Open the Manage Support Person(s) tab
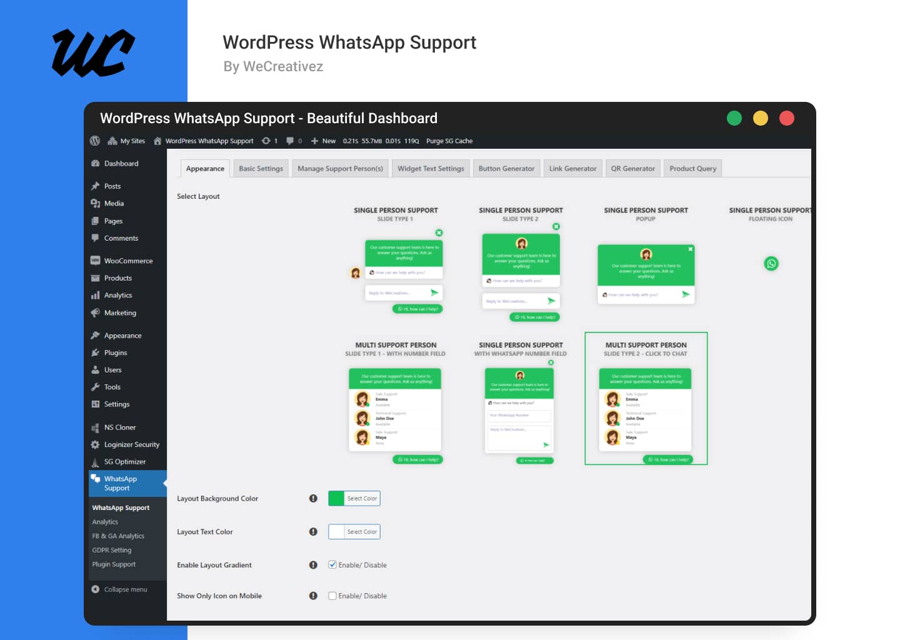This screenshot has height=640, width=900. click(340, 169)
